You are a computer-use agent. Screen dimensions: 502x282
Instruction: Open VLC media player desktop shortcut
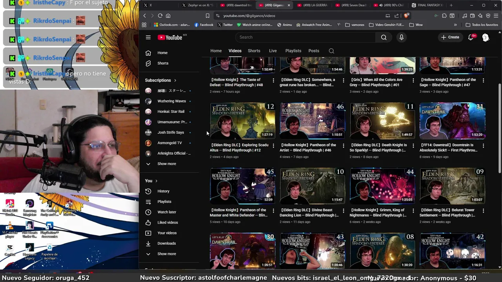point(10,230)
